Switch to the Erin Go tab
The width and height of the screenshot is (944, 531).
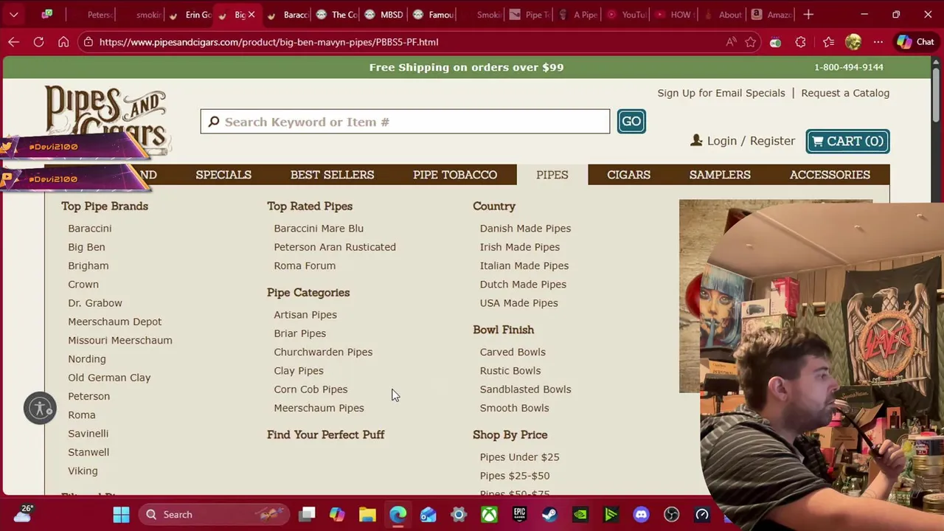tap(190, 14)
